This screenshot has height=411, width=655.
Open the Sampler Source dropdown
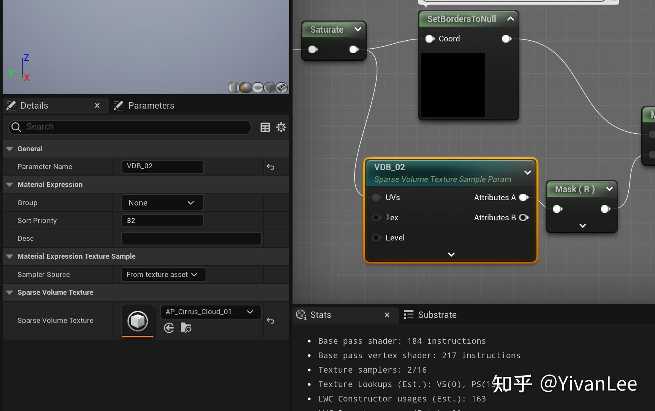(x=163, y=274)
